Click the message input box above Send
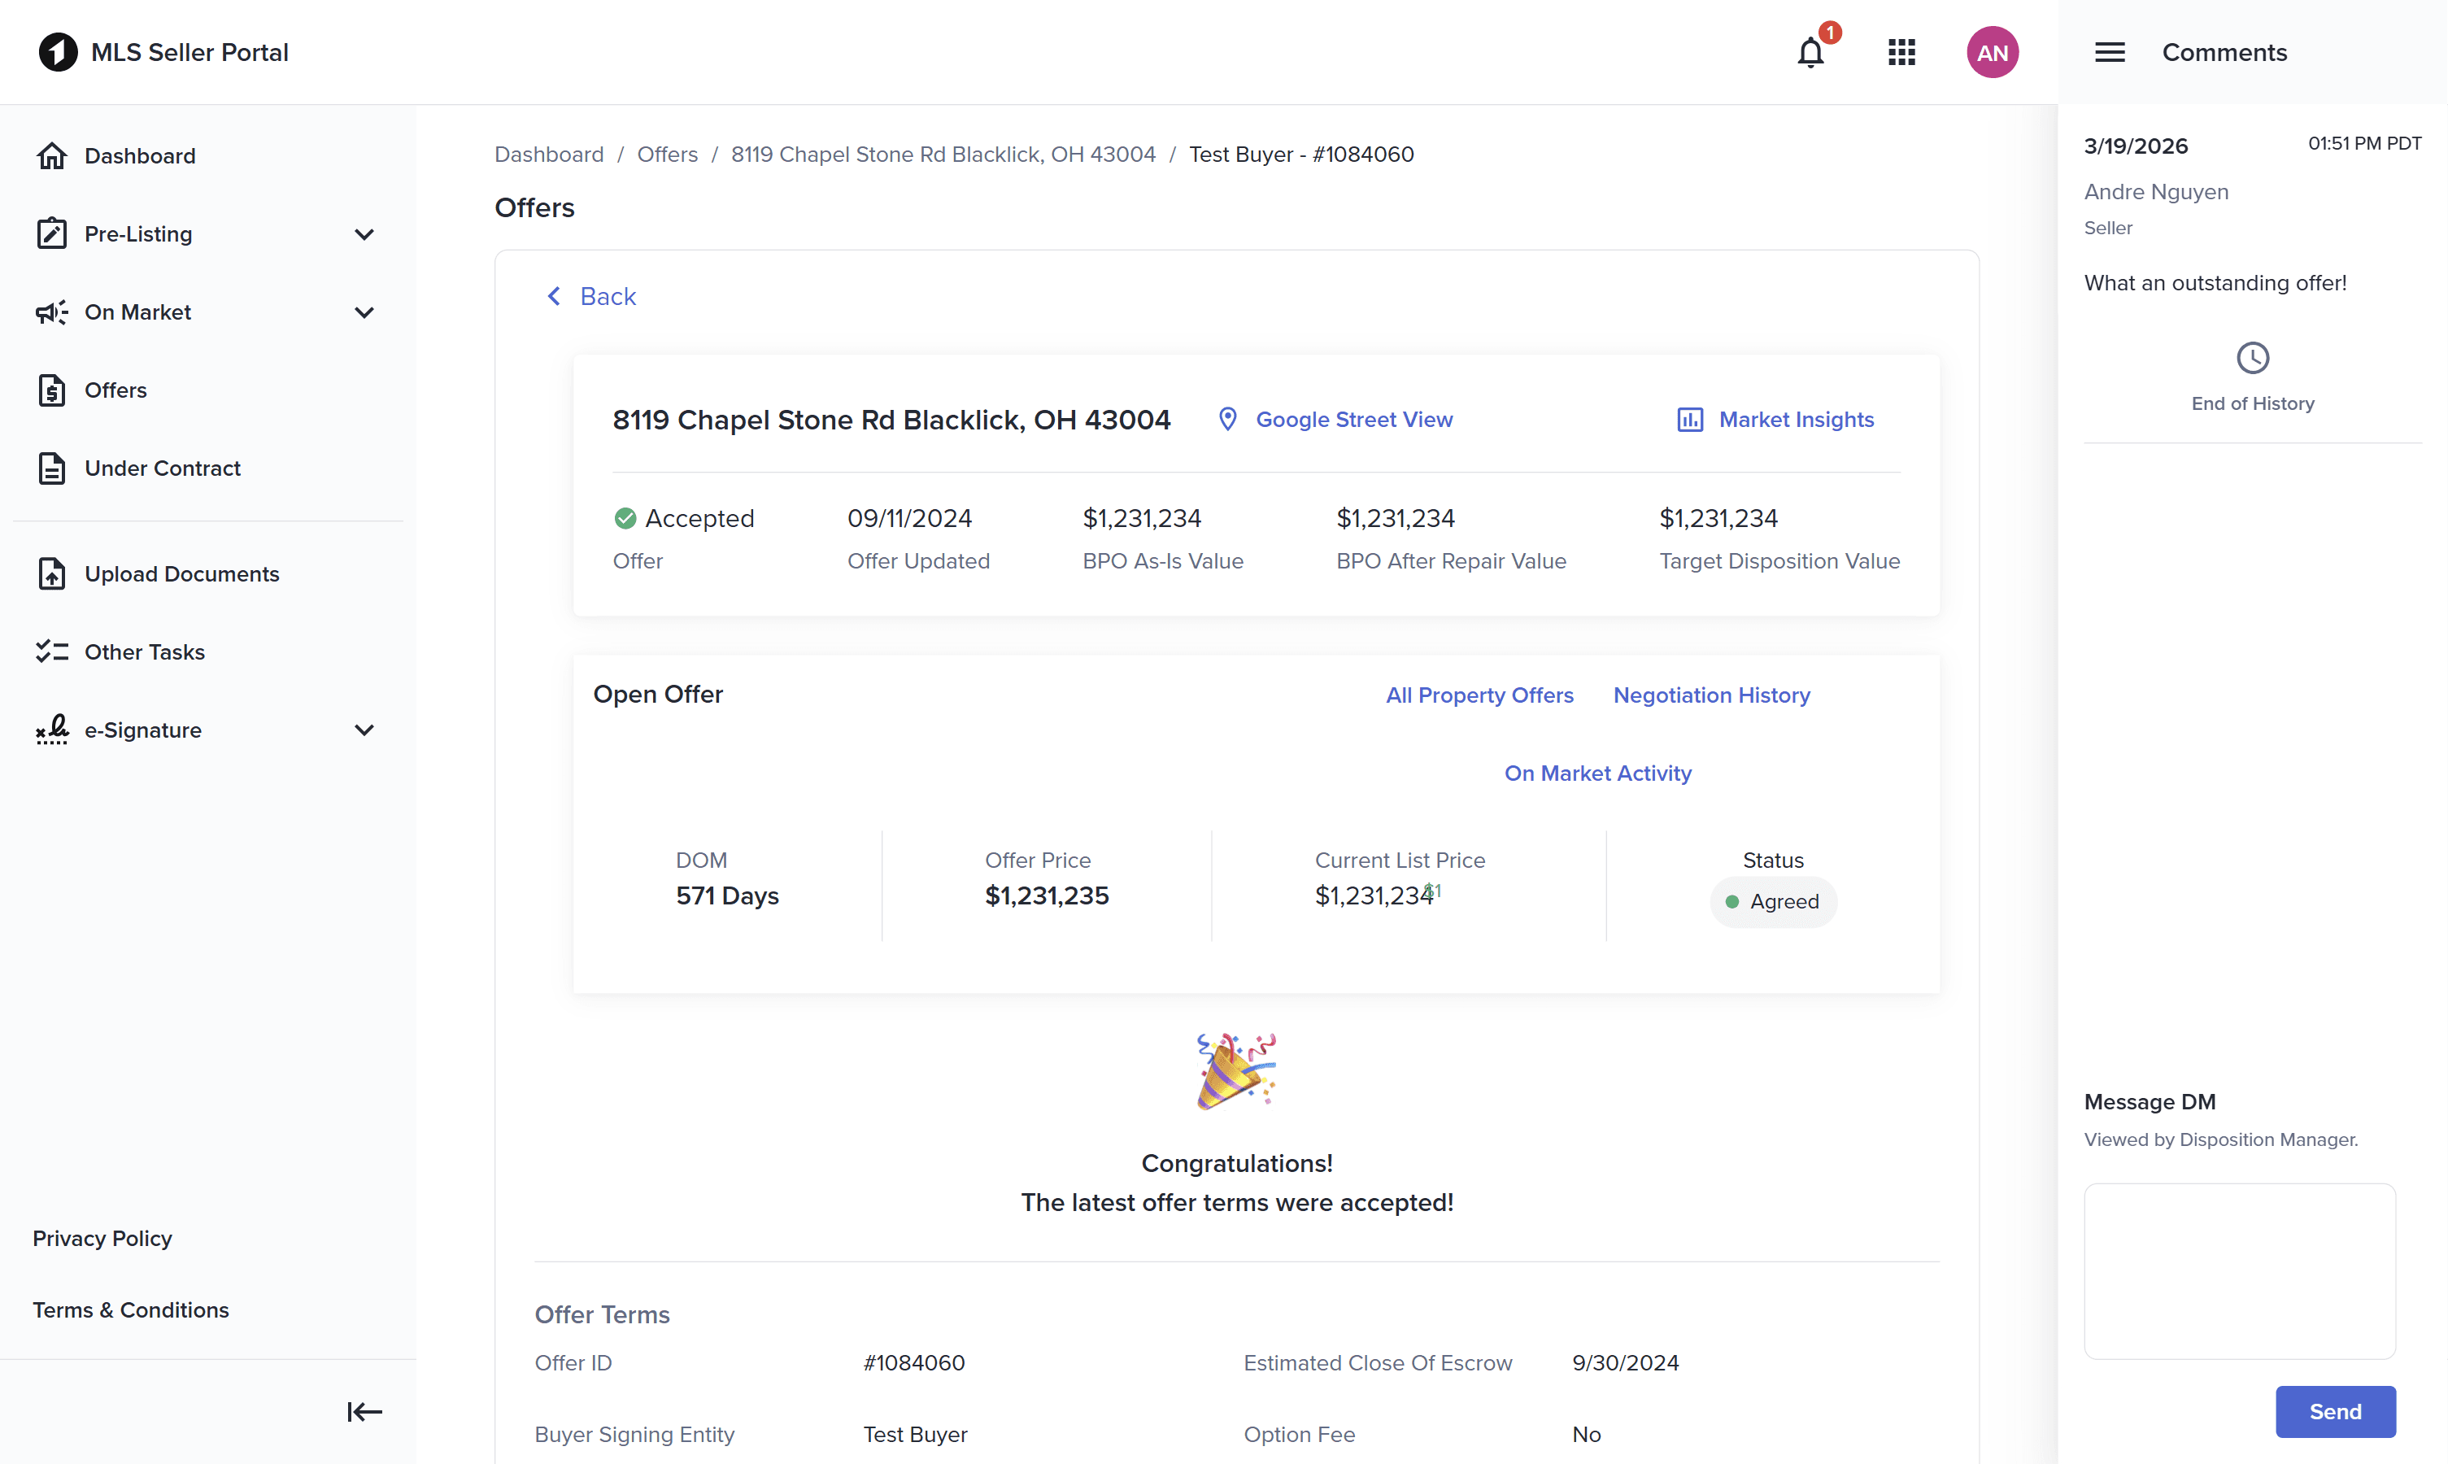The image size is (2448, 1464). pyautogui.click(x=2239, y=1270)
